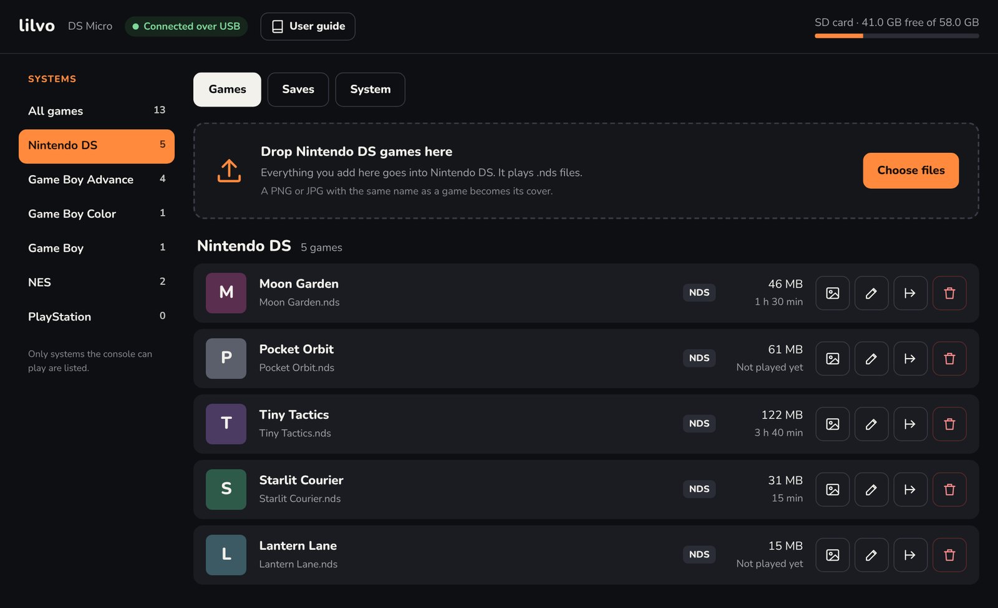Click the Choose files button
This screenshot has width=998, height=608.
(911, 170)
